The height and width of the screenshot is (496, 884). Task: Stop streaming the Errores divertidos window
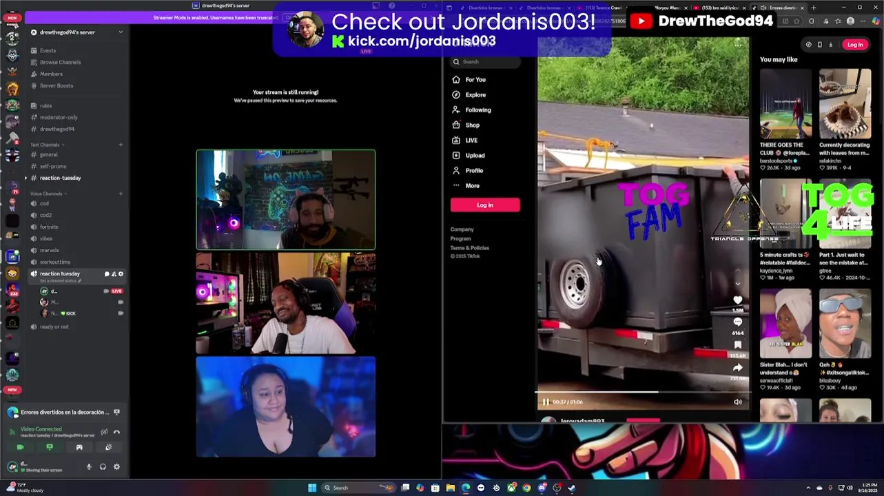[x=116, y=412]
